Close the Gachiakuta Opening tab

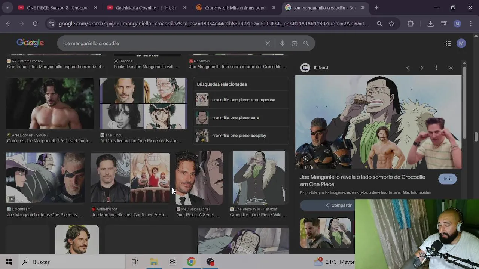185,7
